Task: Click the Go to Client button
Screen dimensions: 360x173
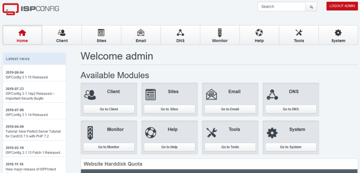Action: [x=109, y=109]
